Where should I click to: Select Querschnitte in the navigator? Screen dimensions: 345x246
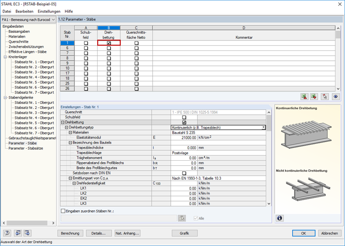[x=19, y=42]
